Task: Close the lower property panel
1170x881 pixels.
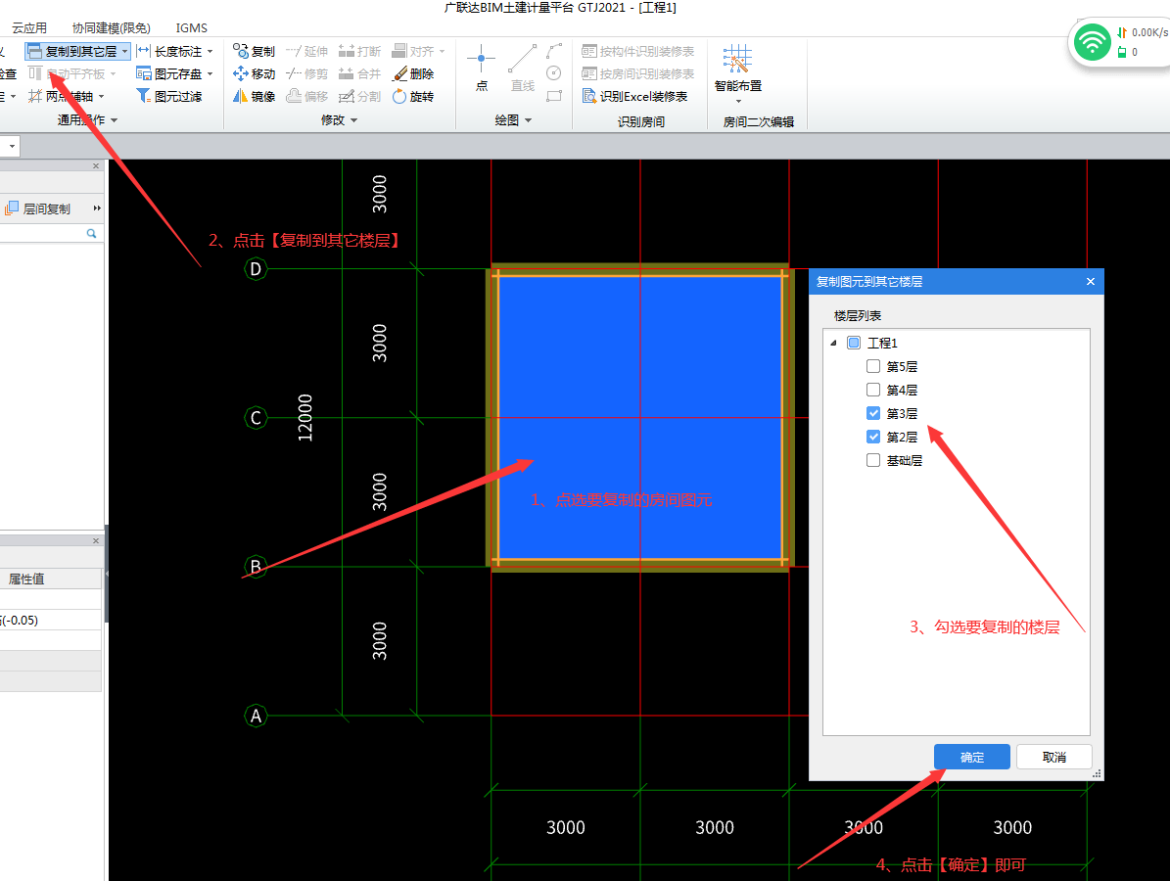Action: (96, 540)
